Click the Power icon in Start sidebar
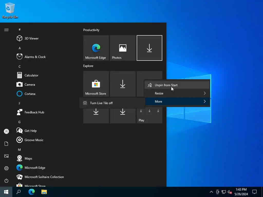 click(x=6, y=181)
